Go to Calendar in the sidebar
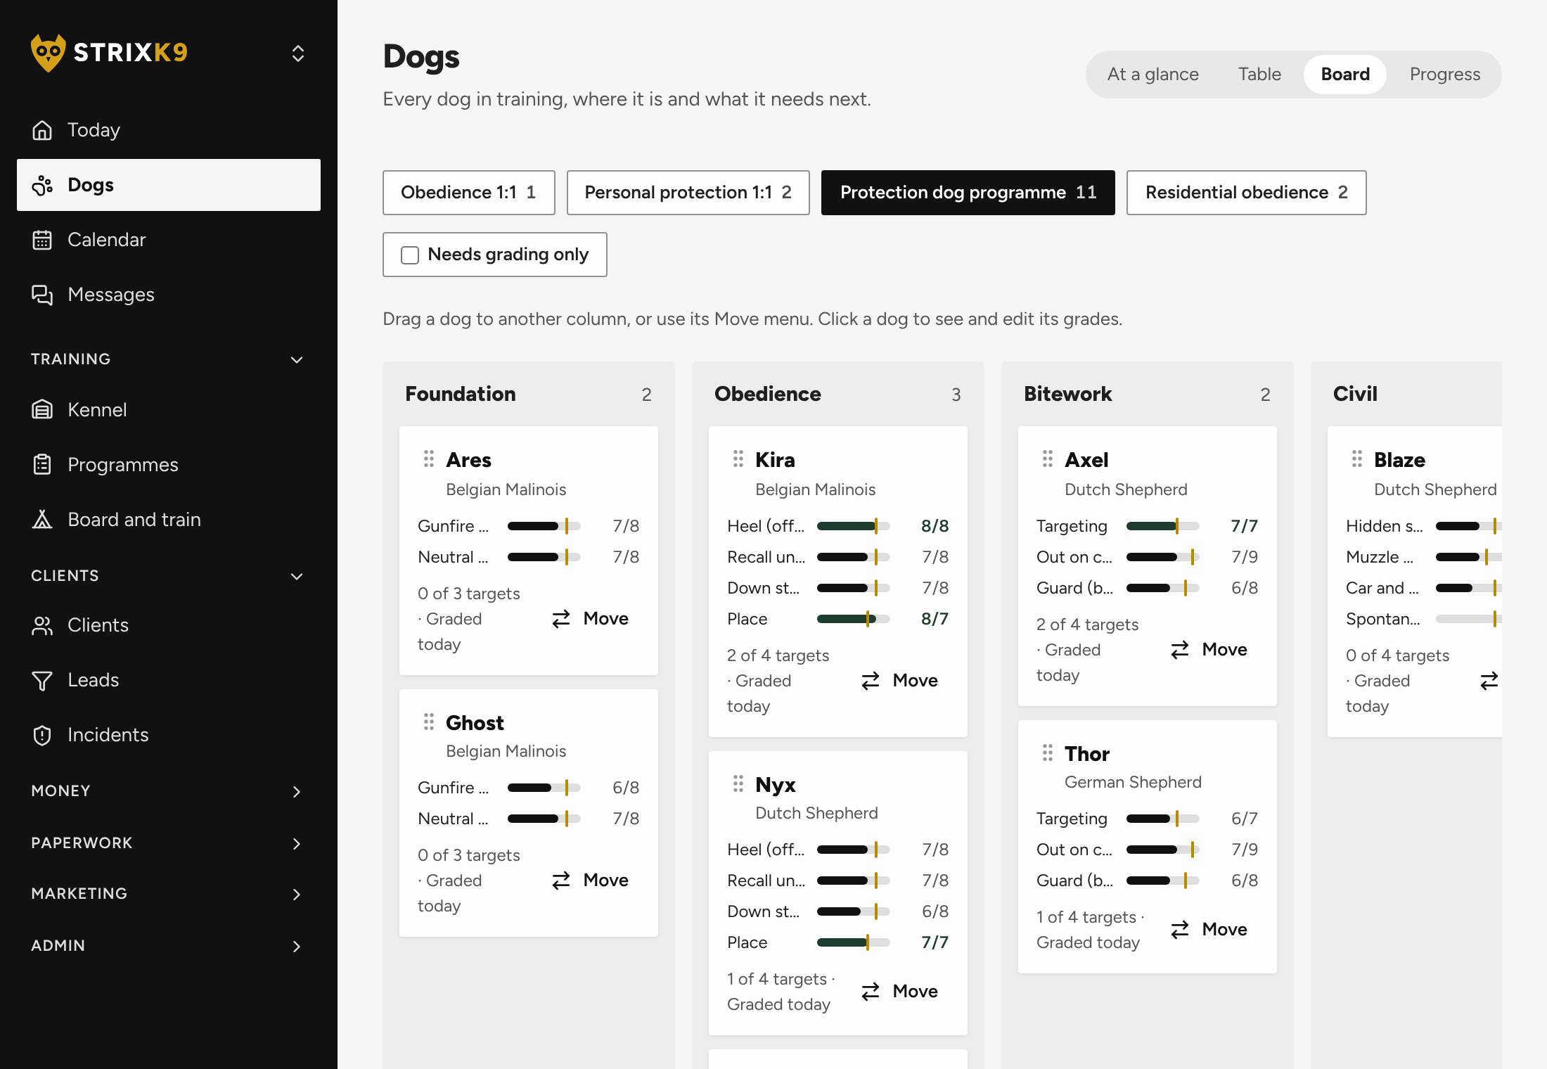This screenshot has width=1547, height=1069. (169, 240)
